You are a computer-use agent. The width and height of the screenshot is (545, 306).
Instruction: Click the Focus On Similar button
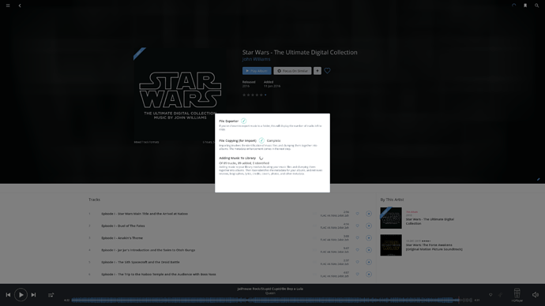[x=292, y=71]
